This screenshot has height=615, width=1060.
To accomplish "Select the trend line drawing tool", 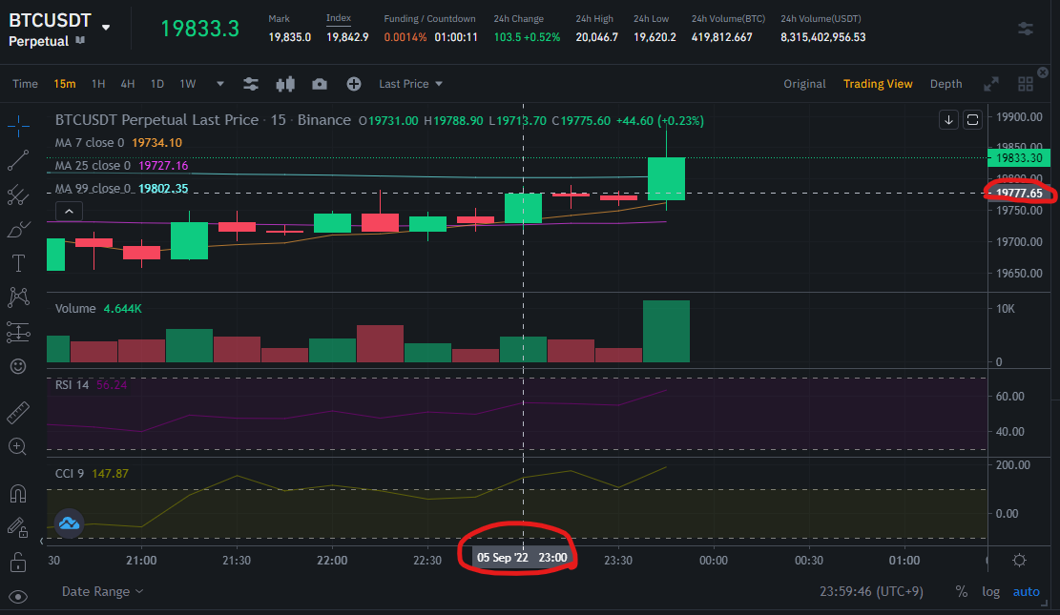I will (18, 160).
